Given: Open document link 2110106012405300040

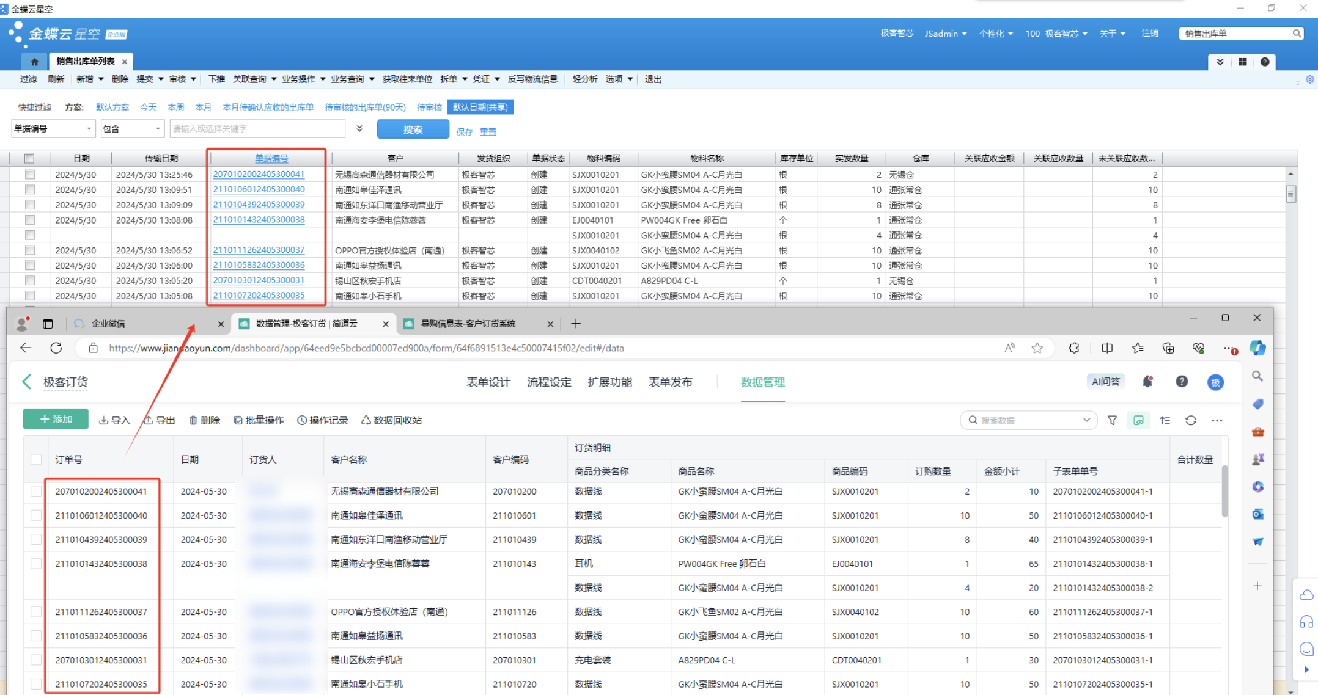Looking at the screenshot, I should pos(259,189).
